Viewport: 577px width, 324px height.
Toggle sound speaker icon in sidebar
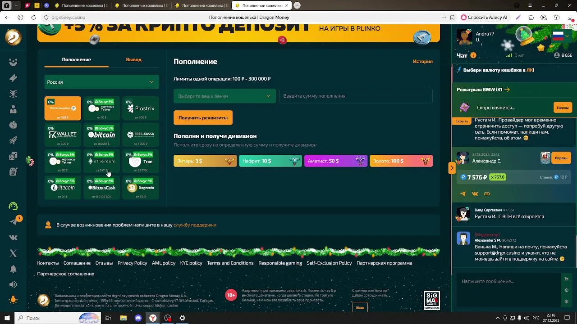13,284
